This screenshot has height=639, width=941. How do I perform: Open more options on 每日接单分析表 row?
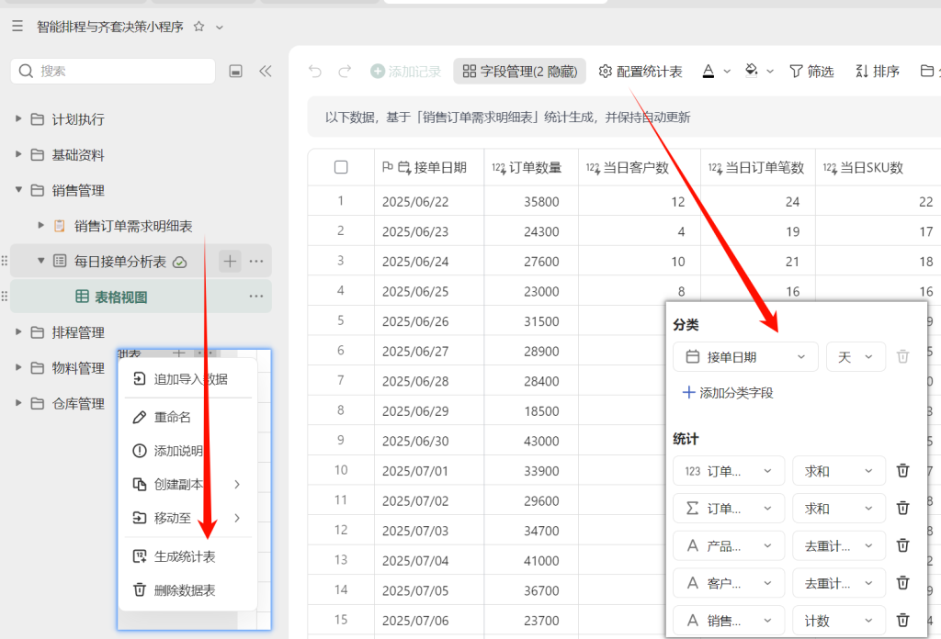[256, 261]
